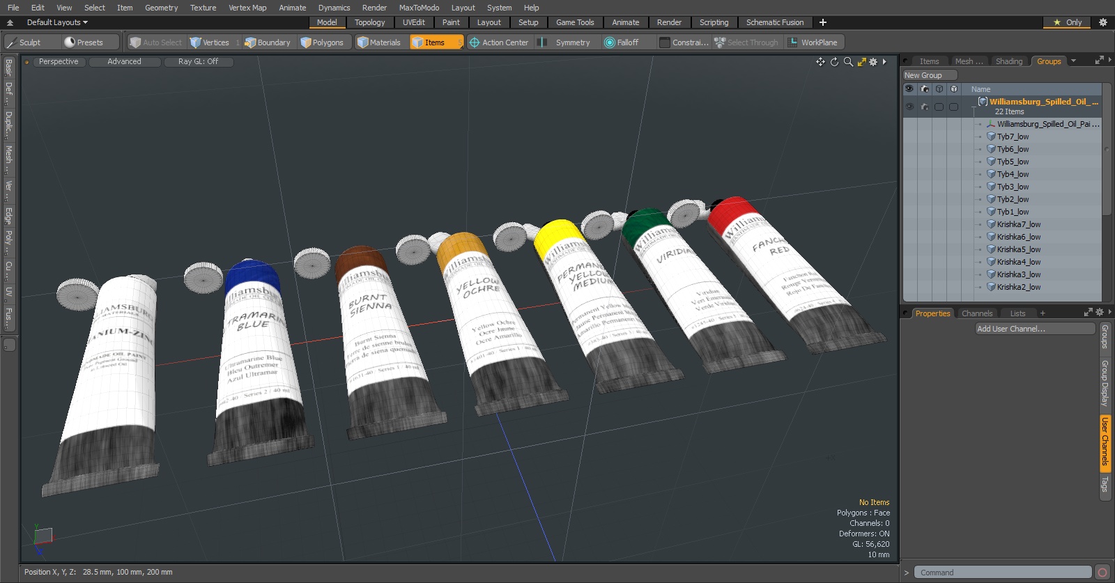This screenshot has height=583, width=1115.
Task: Open Groups panel tab dropdown arrow
Action: 1074,61
